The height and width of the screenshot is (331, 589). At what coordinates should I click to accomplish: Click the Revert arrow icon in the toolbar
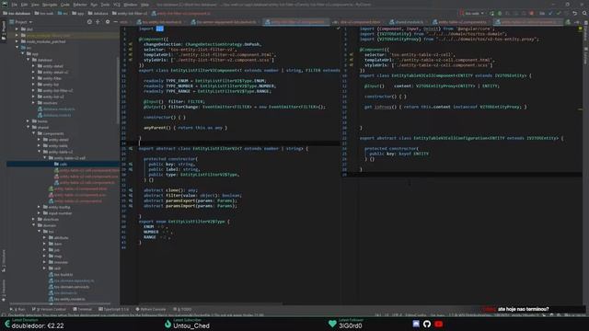coord(574,13)
